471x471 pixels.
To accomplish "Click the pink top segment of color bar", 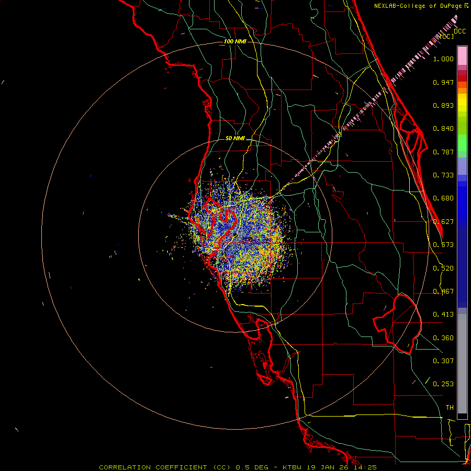I will point(462,56).
